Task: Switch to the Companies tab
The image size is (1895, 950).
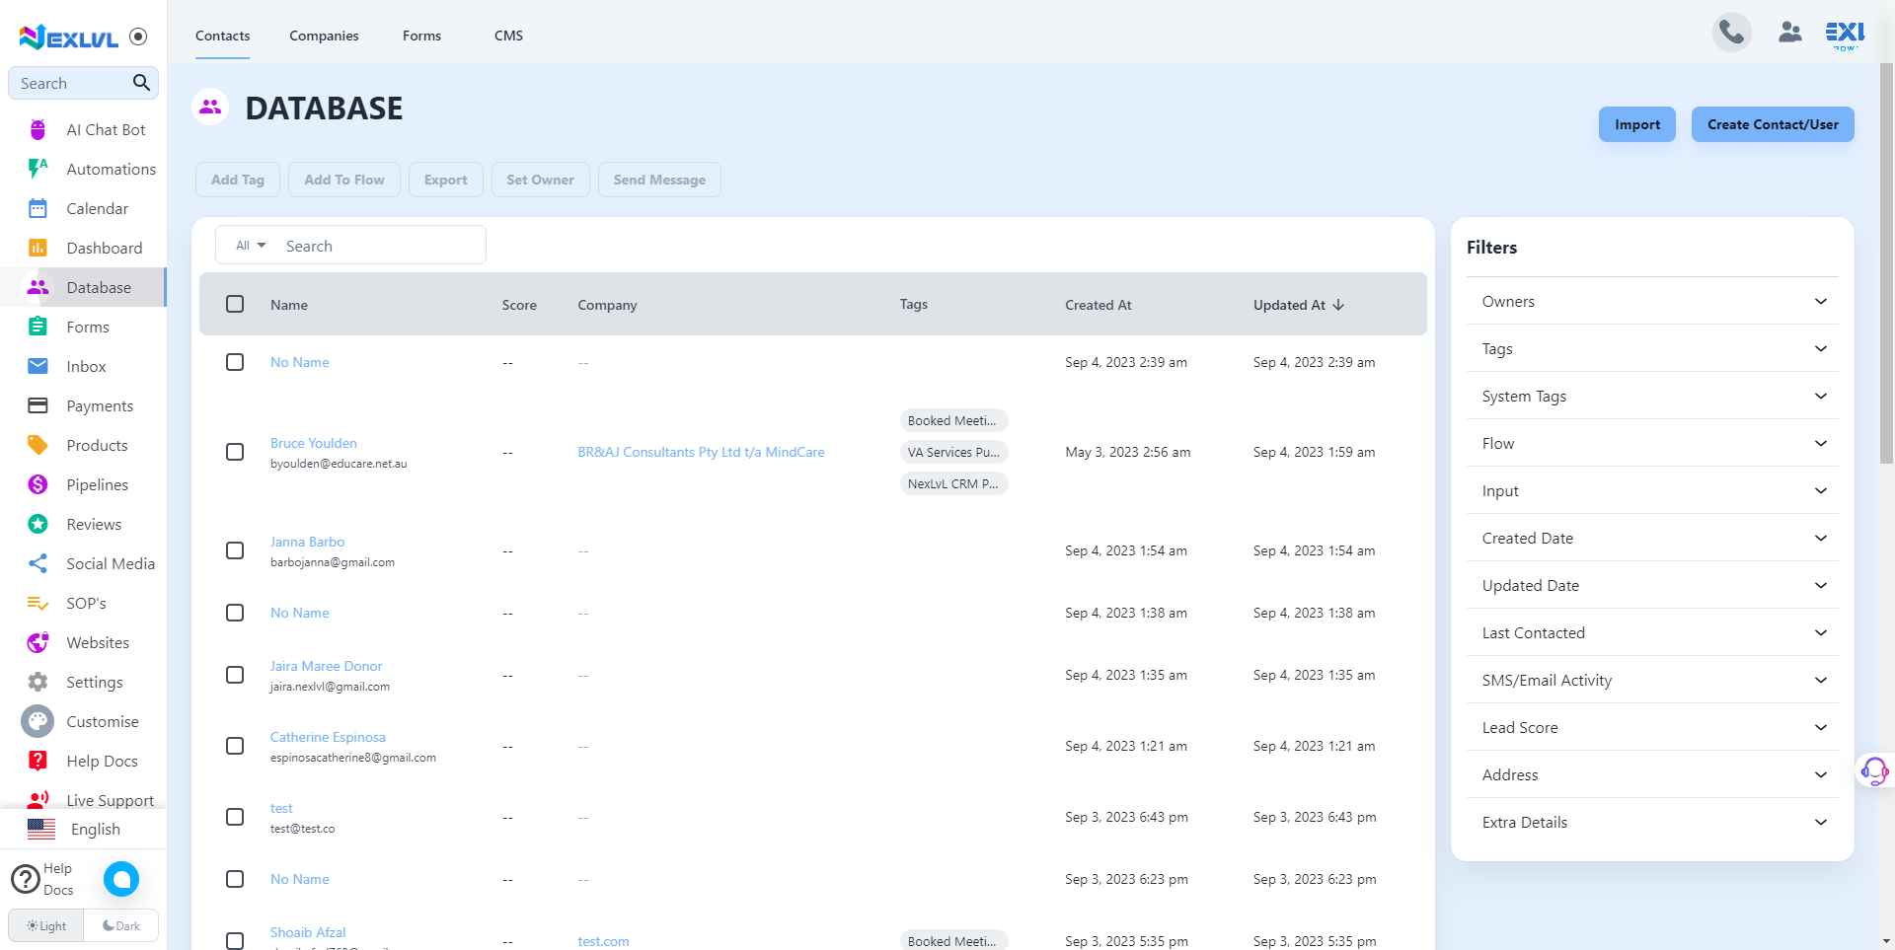Action: pos(324,36)
